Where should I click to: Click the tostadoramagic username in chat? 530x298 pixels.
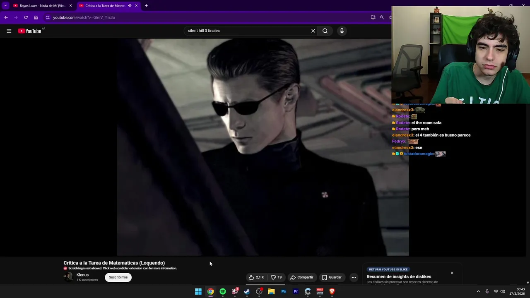coord(418,154)
